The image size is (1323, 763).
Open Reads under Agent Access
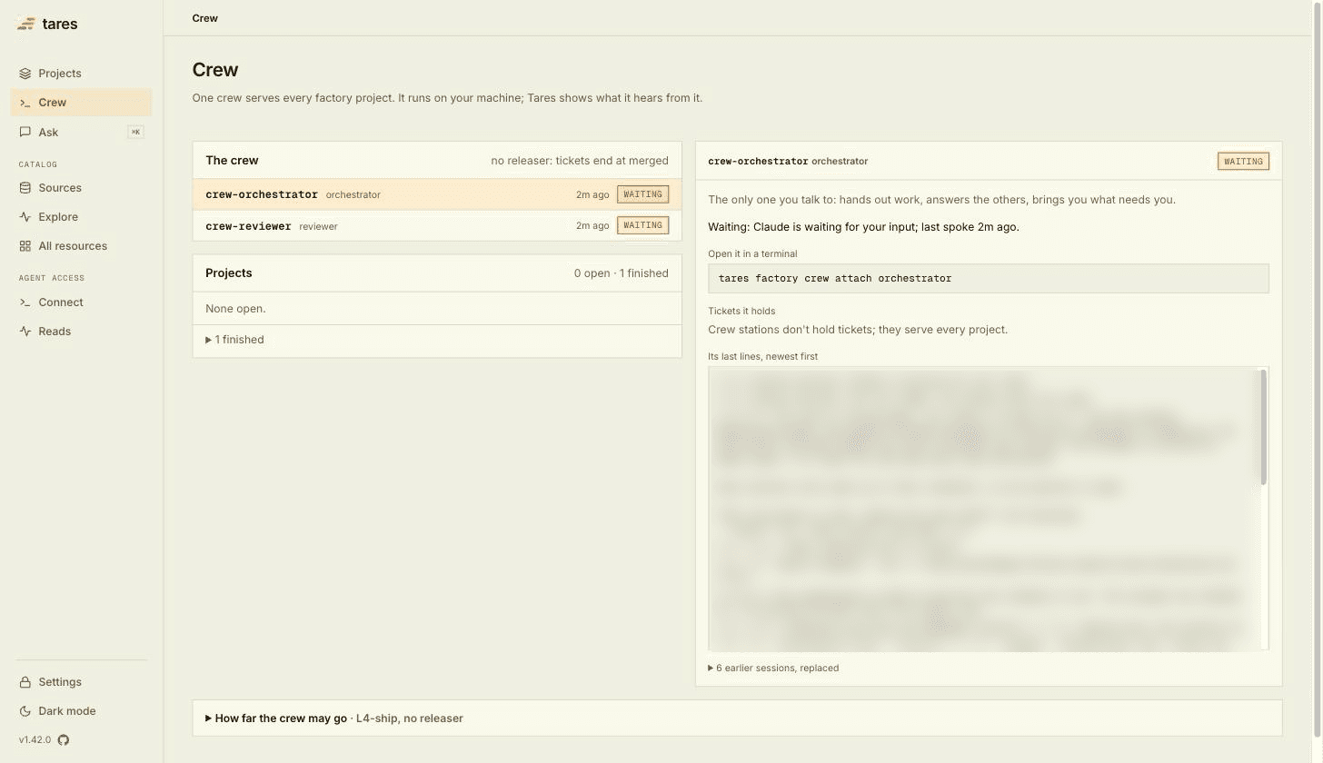(x=81, y=332)
